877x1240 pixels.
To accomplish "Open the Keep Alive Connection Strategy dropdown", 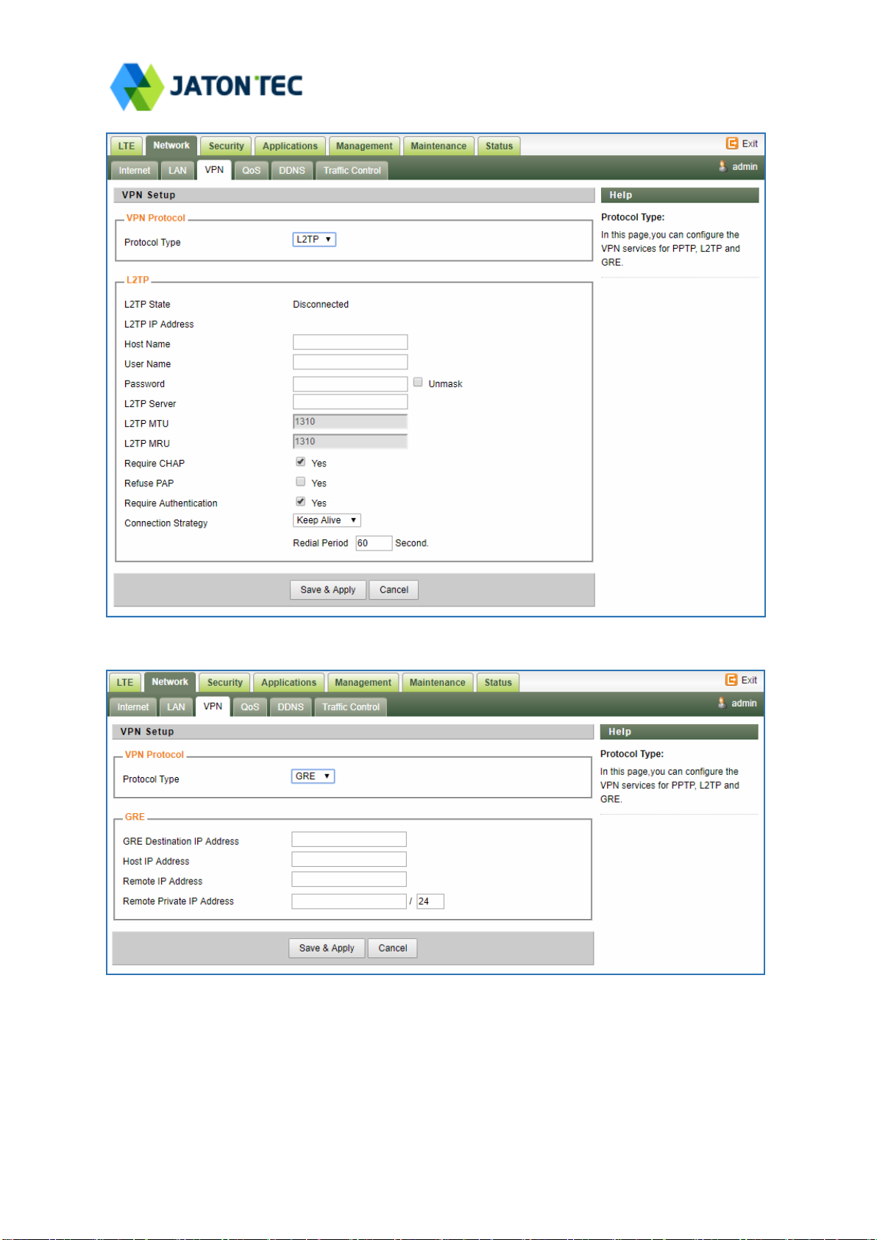I will coord(327,520).
